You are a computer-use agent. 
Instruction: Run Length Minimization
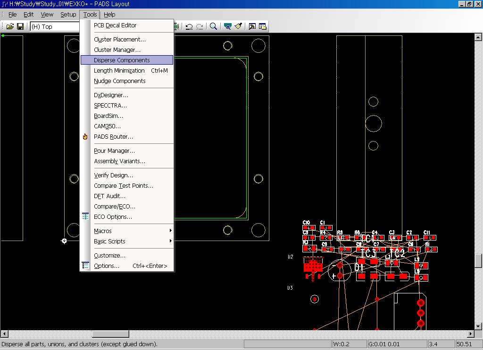pyautogui.click(x=127, y=71)
